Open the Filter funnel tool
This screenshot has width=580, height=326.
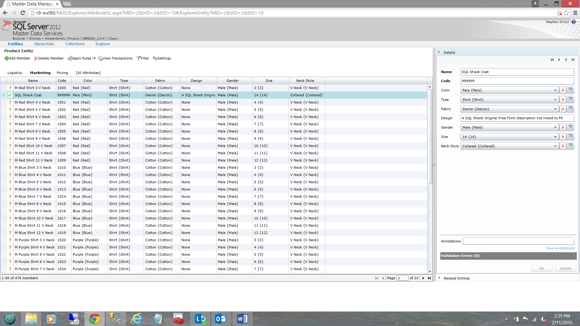tap(138, 58)
